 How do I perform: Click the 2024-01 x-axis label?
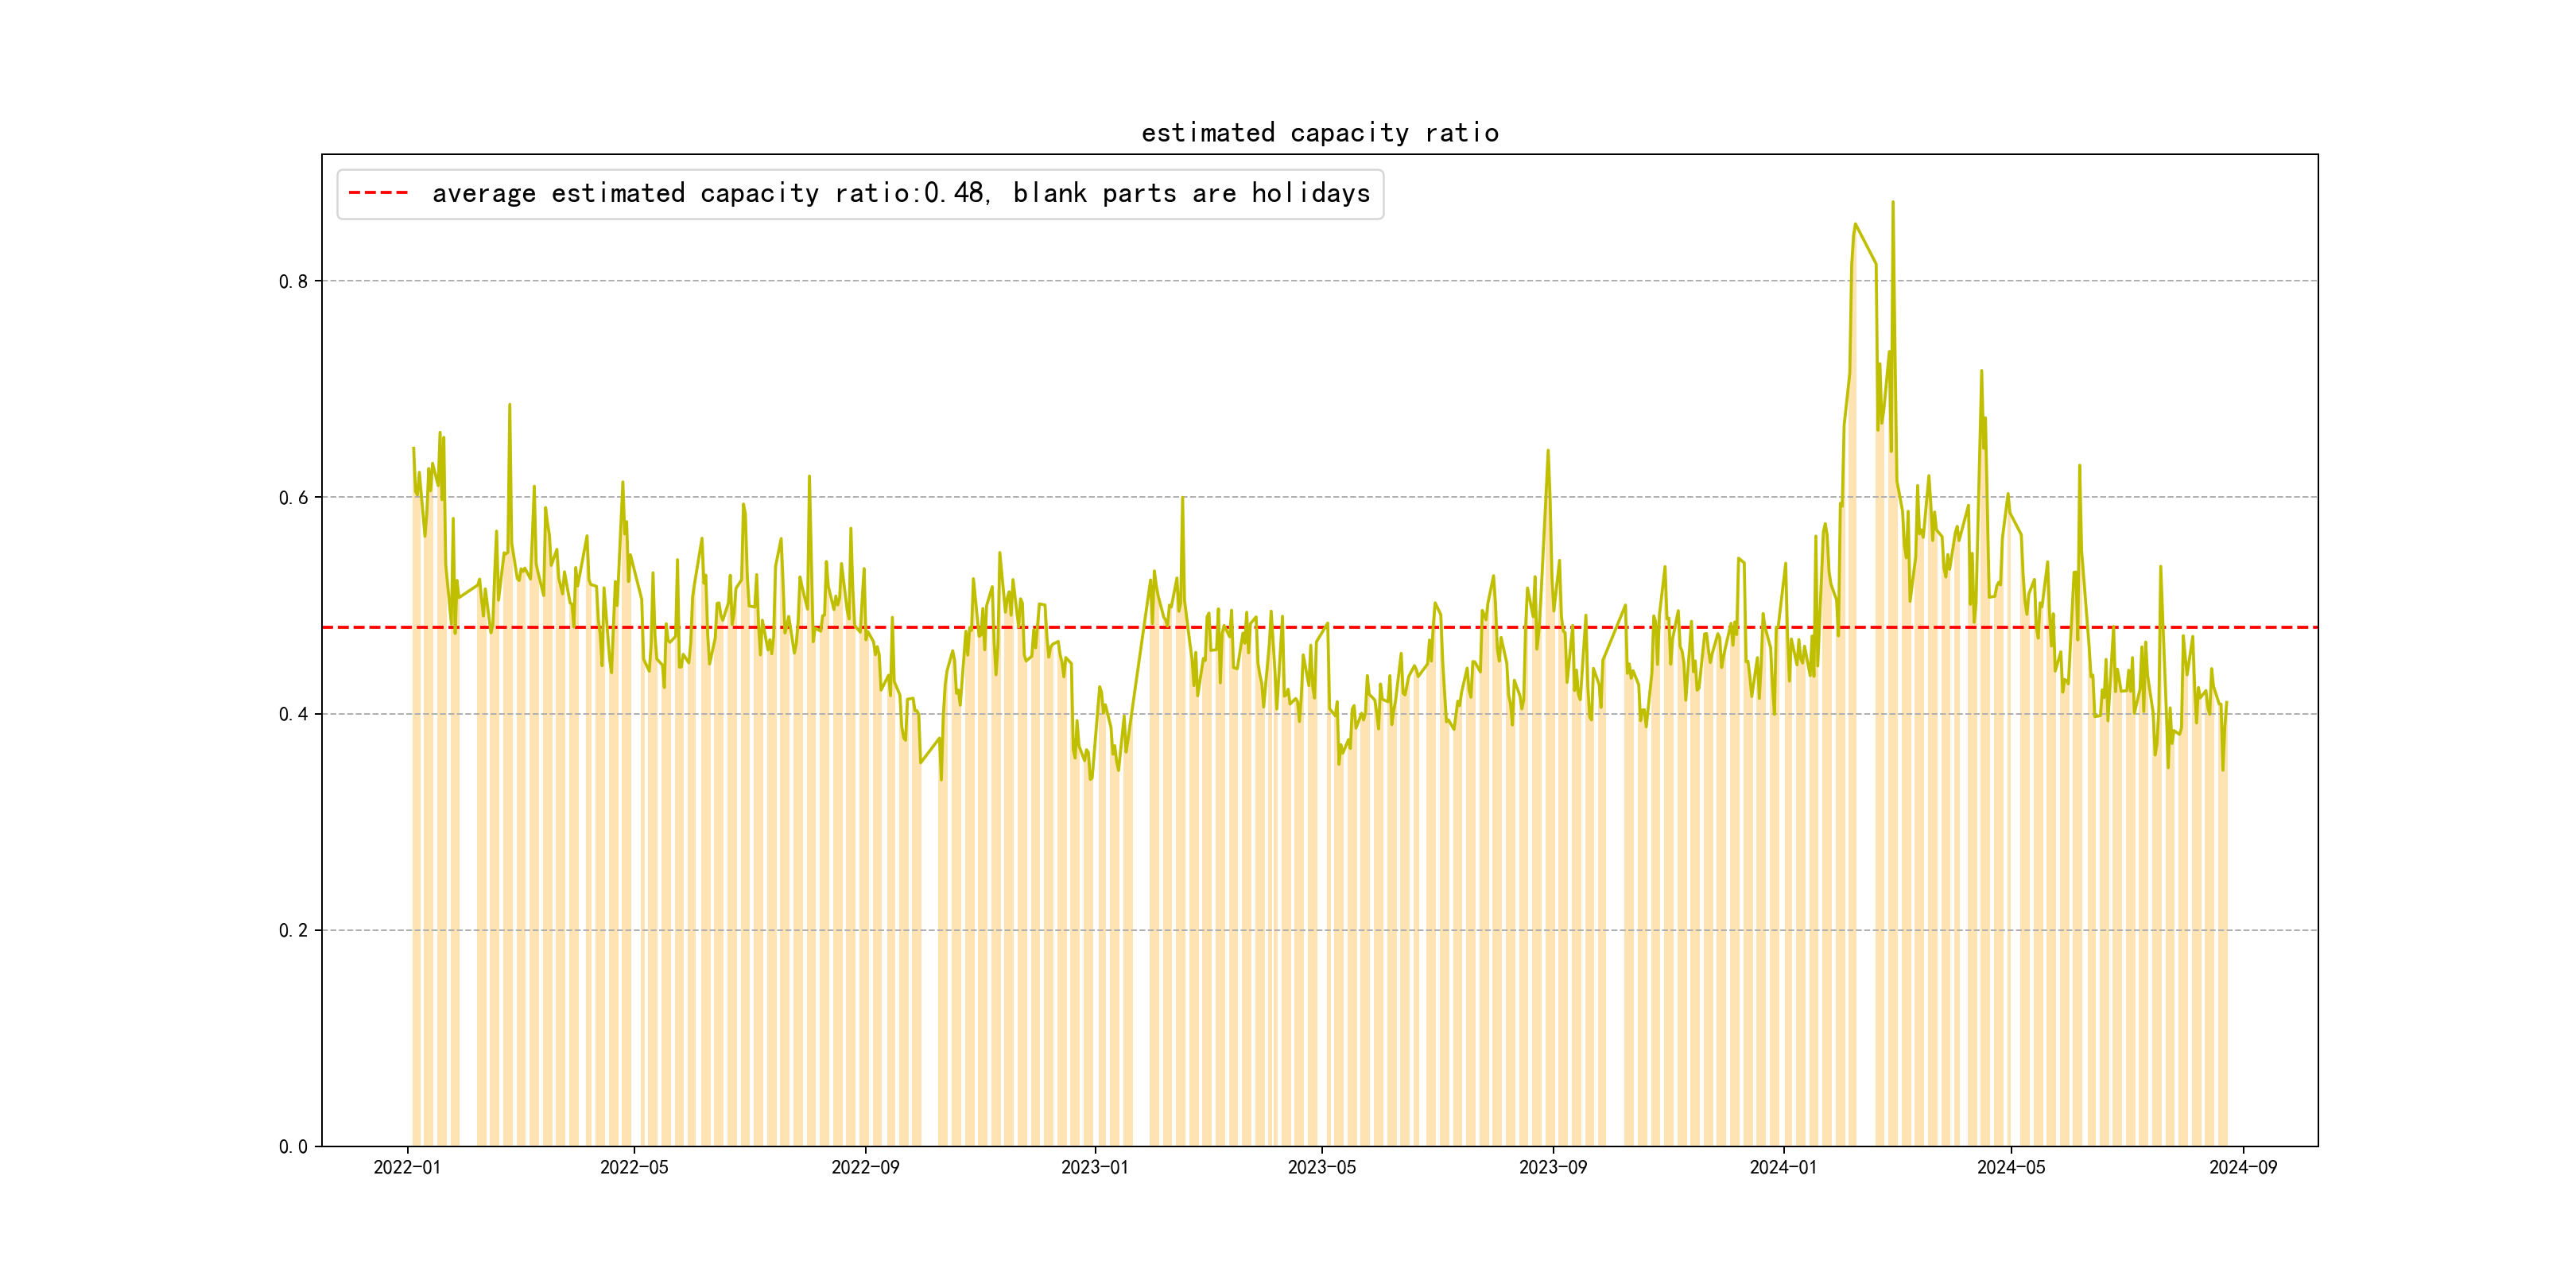coord(1783,1167)
